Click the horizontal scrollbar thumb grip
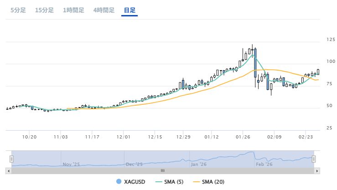This screenshot has height=190, width=337. pyautogui.click(x=163, y=171)
